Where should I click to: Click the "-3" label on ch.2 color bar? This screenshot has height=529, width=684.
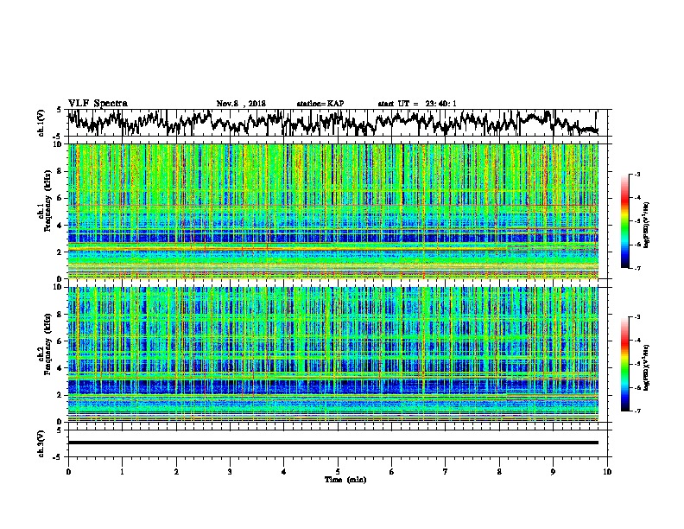(636, 317)
